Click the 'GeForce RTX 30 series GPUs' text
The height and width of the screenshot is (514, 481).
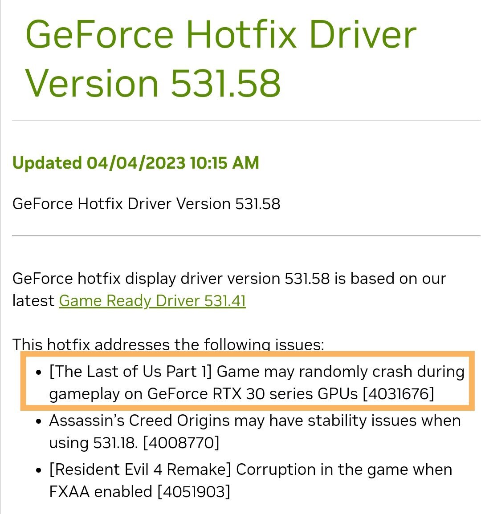(x=253, y=394)
